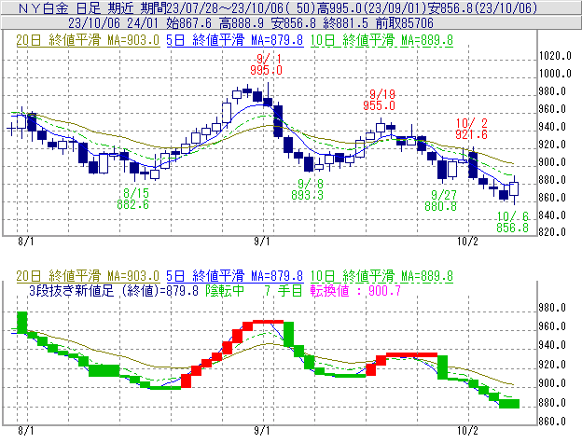
Task: Click the 8/15 882.6 low annotation
Action: tap(132, 199)
